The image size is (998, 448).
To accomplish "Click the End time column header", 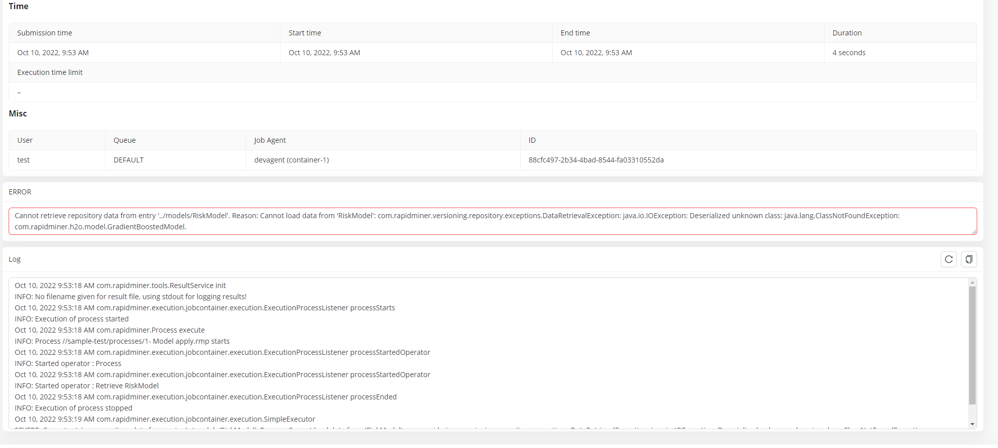I will 575,33.
